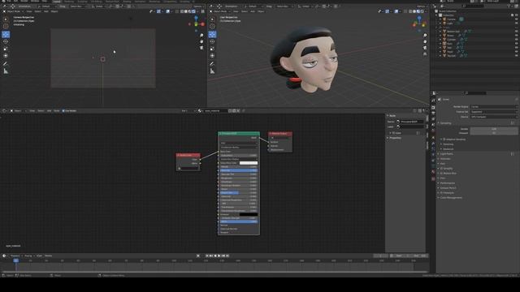
Task: Open the head viewport Select menu
Action: coord(245,11)
